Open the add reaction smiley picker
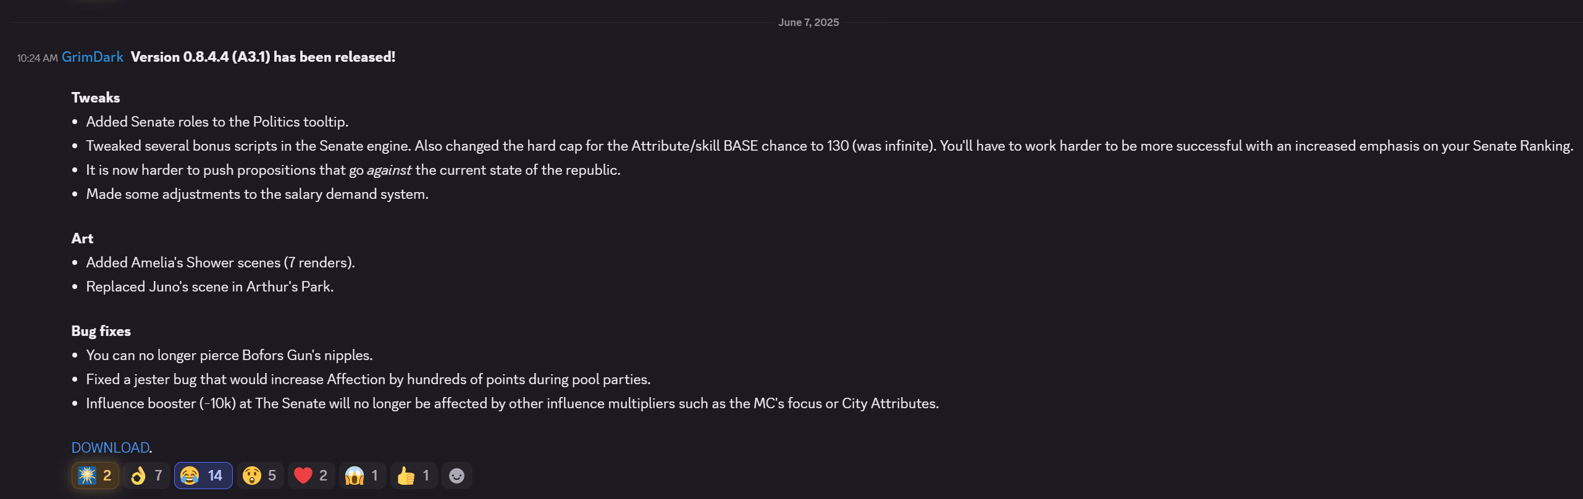Image resolution: width=1583 pixels, height=499 pixels. [457, 476]
